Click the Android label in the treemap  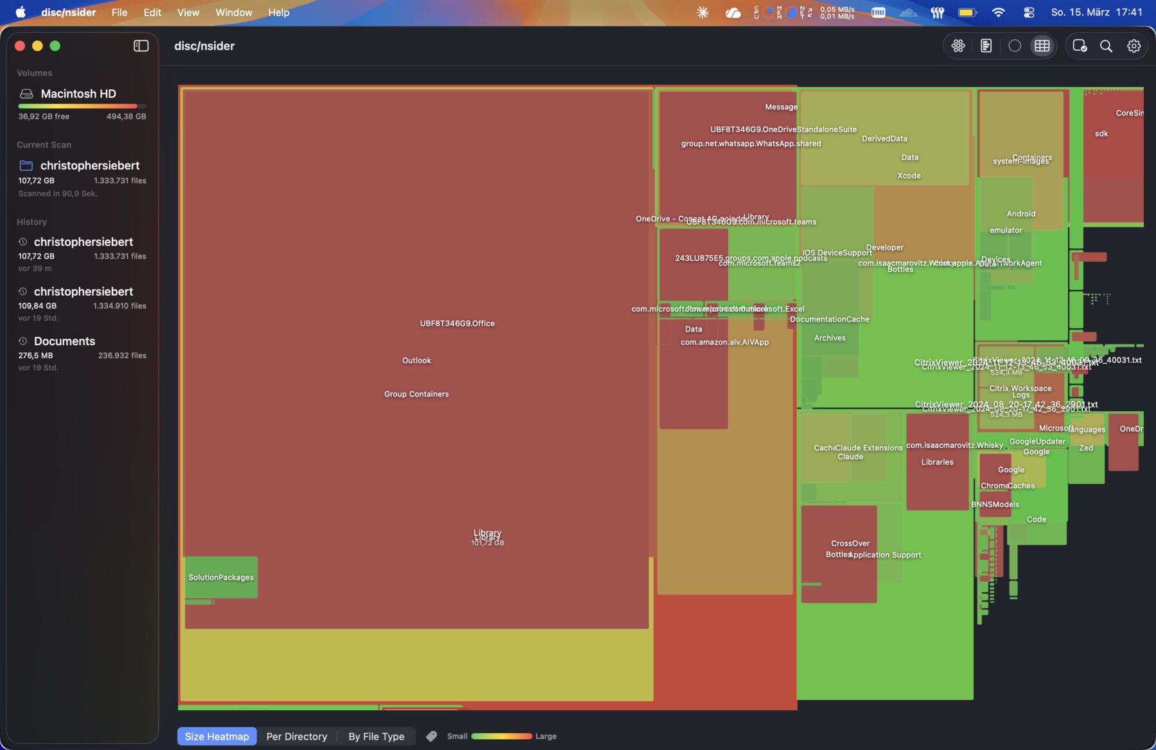pos(1021,214)
